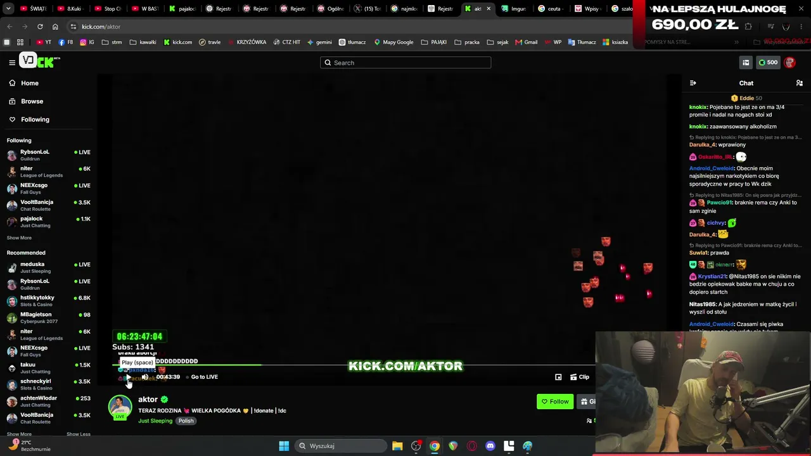Reload the page in browser
Screen dimensions: 811x456
40,27
